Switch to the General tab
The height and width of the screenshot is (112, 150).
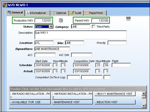[x=15, y=13]
